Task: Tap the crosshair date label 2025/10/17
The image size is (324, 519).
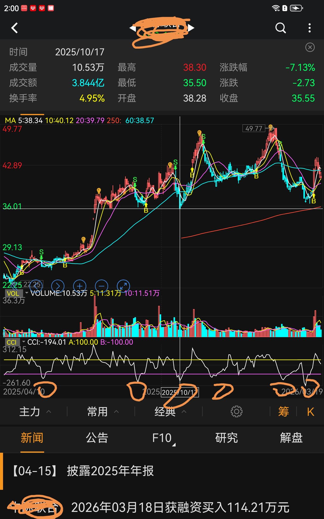Action: pyautogui.click(x=180, y=392)
